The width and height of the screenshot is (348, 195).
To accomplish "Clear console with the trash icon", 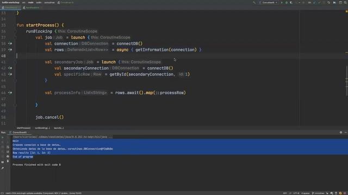I will (8, 161).
